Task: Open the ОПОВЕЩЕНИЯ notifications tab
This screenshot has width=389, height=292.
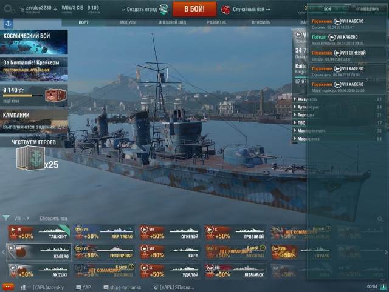Action: pyautogui.click(x=367, y=9)
